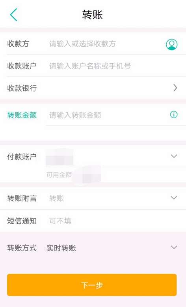Tap the 转账方式 label
This screenshot has height=307, width=186.
[x=22, y=248]
